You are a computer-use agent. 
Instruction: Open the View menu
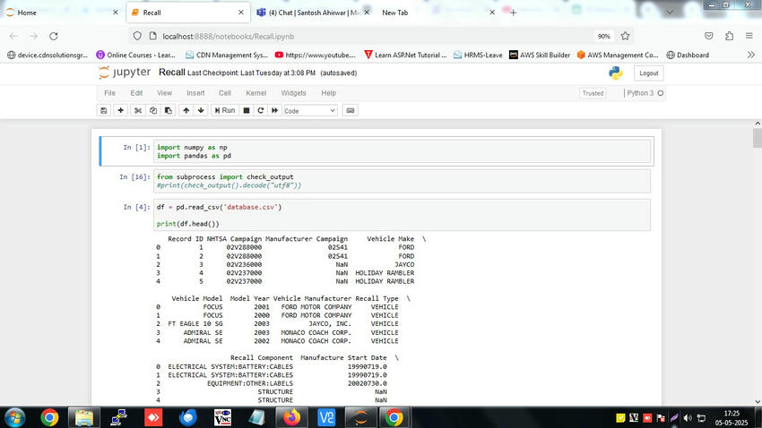(164, 93)
